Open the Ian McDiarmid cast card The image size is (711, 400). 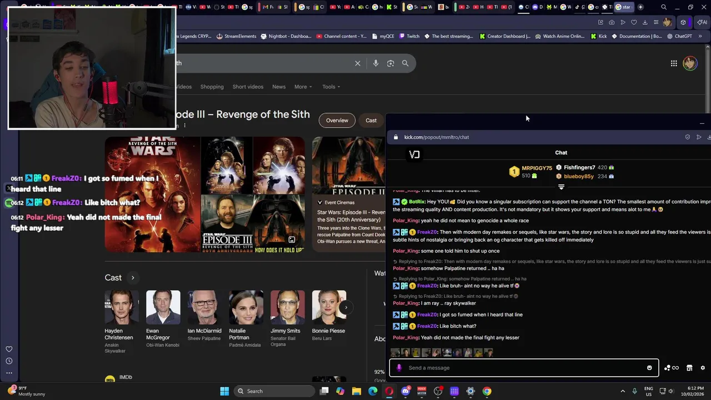coord(204,316)
